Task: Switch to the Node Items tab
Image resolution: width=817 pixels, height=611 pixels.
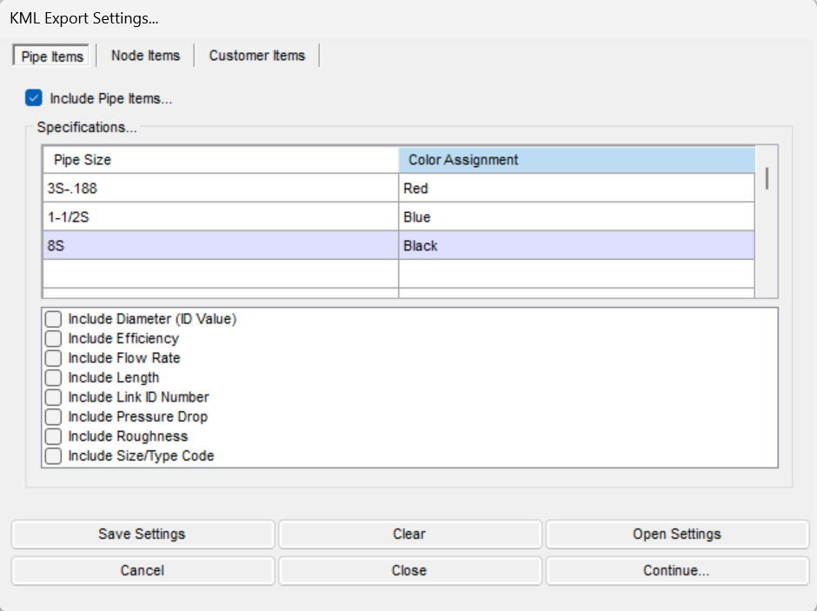Action: [x=145, y=56]
